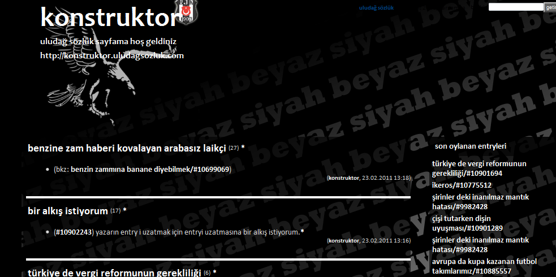Open the konstruktor page title
This screenshot has height=277, width=556.
(x=109, y=17)
